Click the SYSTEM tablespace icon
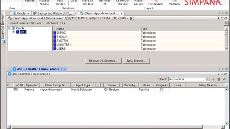The image size is (230, 129). click(55, 40)
